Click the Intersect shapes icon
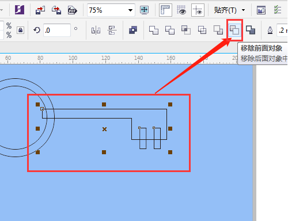 coord(186,30)
